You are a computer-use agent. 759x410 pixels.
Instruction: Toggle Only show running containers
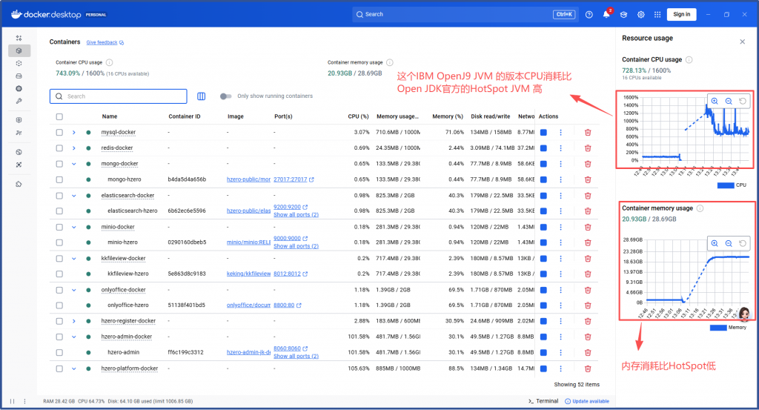tap(226, 96)
